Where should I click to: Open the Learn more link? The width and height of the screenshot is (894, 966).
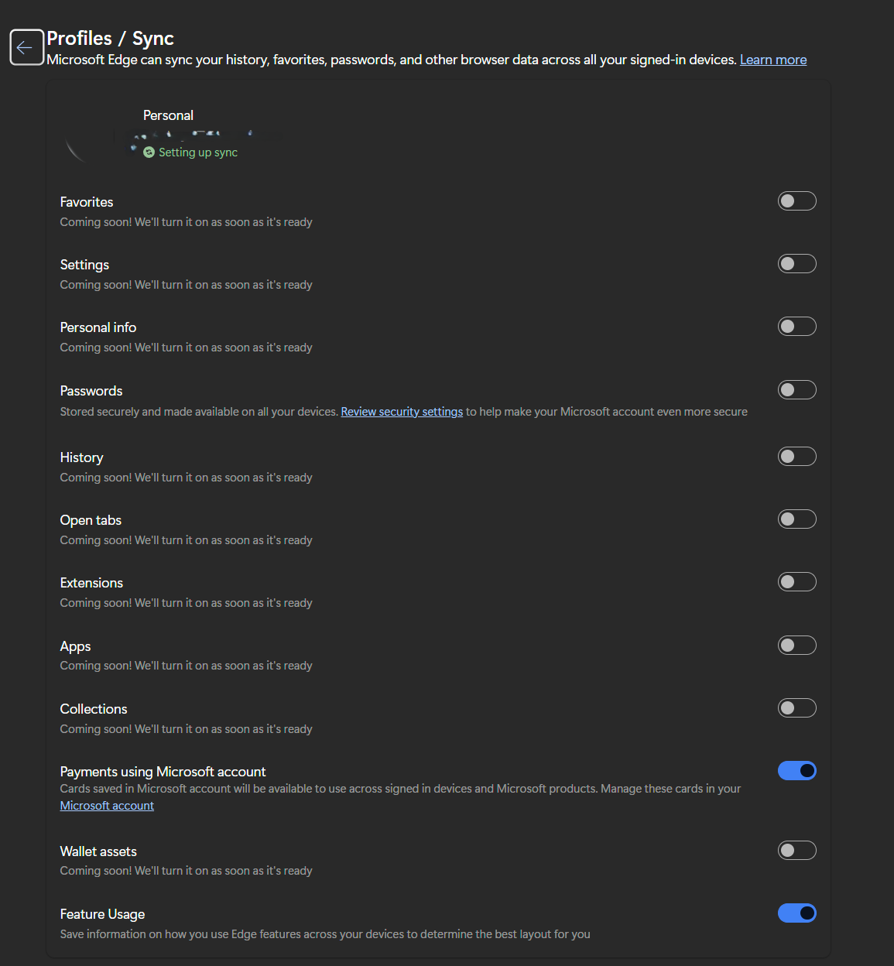point(773,60)
